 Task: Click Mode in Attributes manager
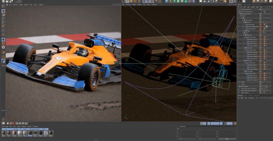coord(242,98)
